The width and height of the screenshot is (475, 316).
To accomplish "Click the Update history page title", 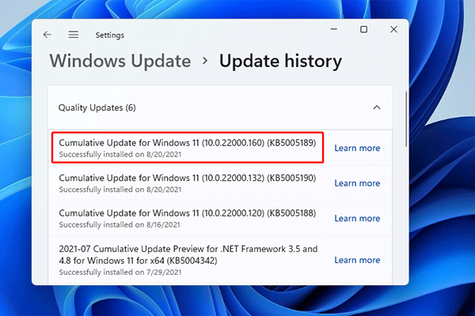I will pyautogui.click(x=280, y=61).
